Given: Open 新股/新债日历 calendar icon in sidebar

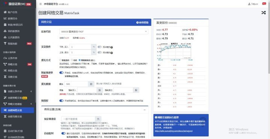Looking at the screenshot, I should click(5, 25).
